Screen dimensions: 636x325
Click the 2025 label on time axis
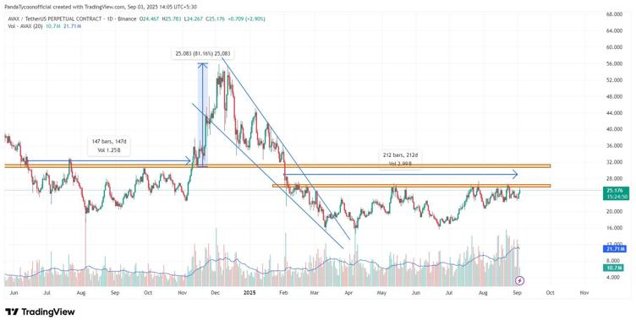coord(249,292)
